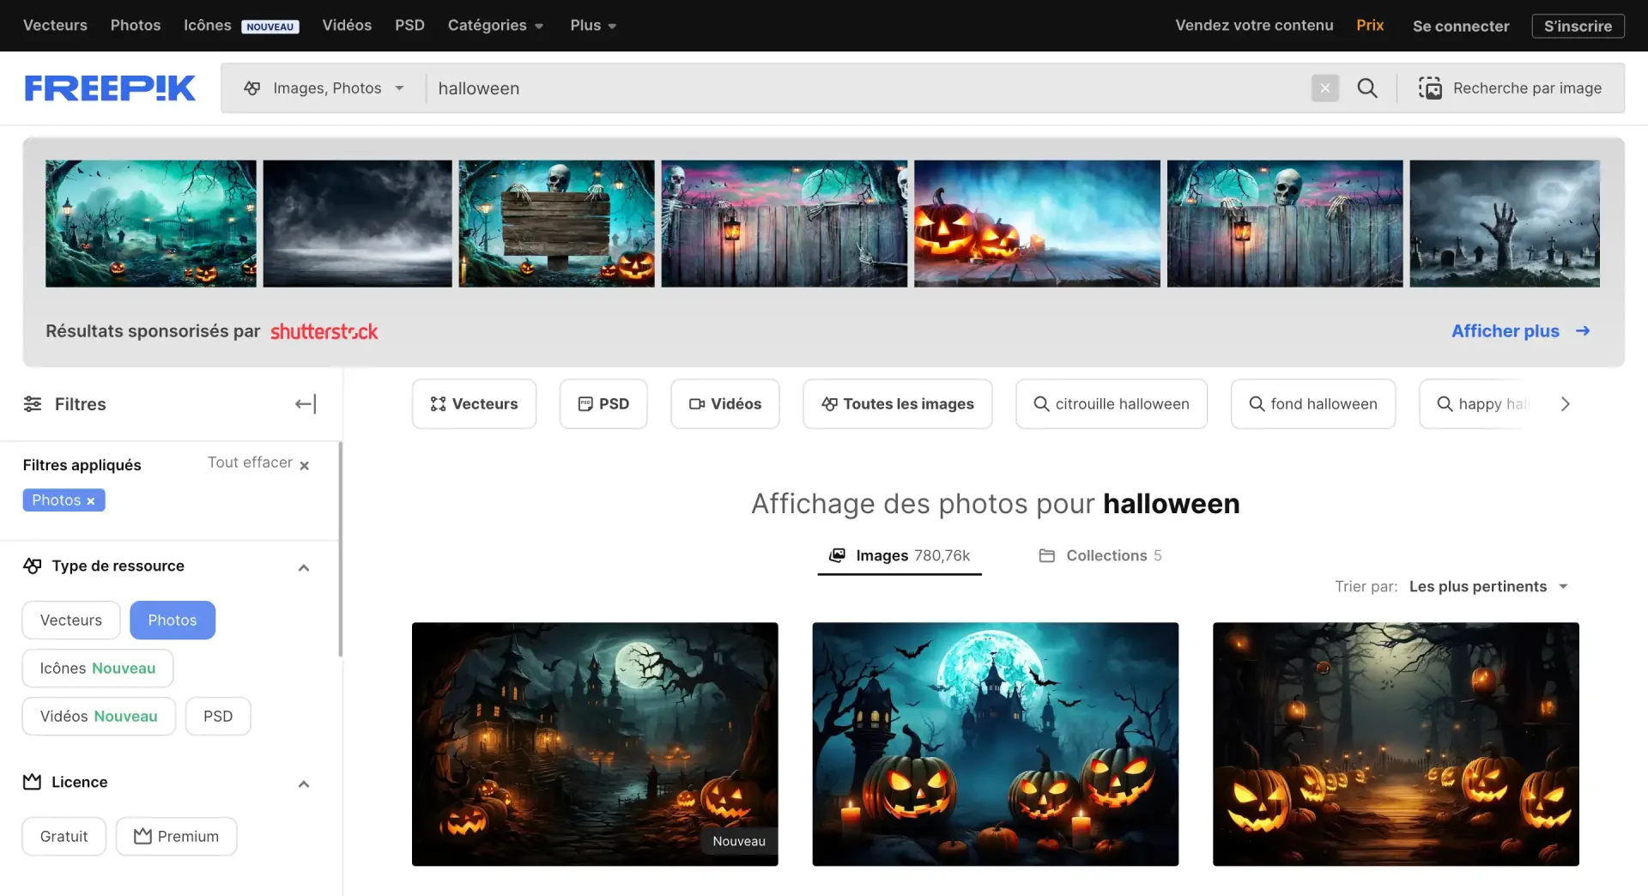The height and width of the screenshot is (896, 1648).
Task: Click the Collections folder icon
Action: coord(1047,556)
